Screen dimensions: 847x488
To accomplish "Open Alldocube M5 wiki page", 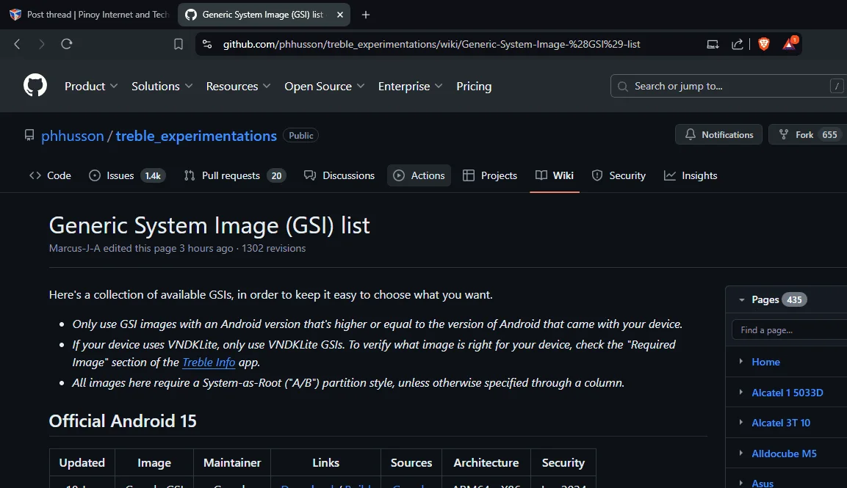I will click(x=784, y=454).
